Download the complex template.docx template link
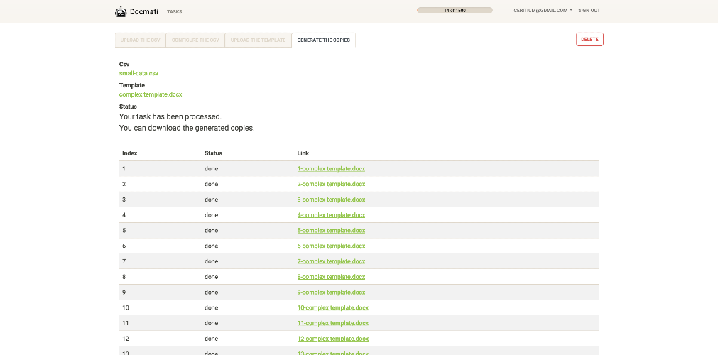718x355 pixels. (151, 94)
